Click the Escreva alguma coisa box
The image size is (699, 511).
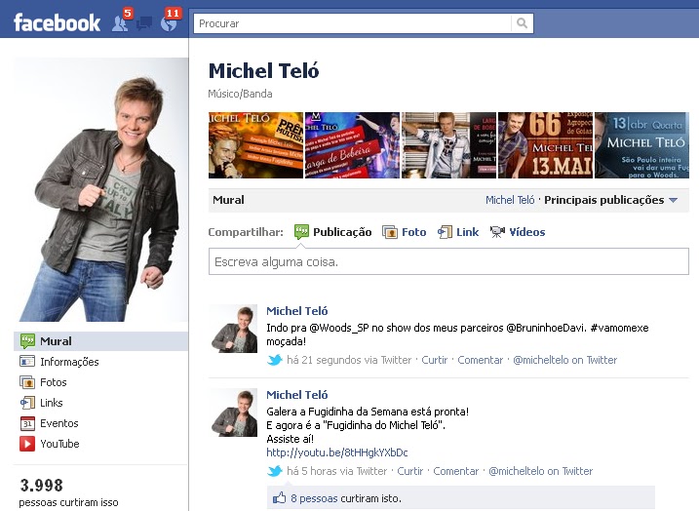(448, 261)
